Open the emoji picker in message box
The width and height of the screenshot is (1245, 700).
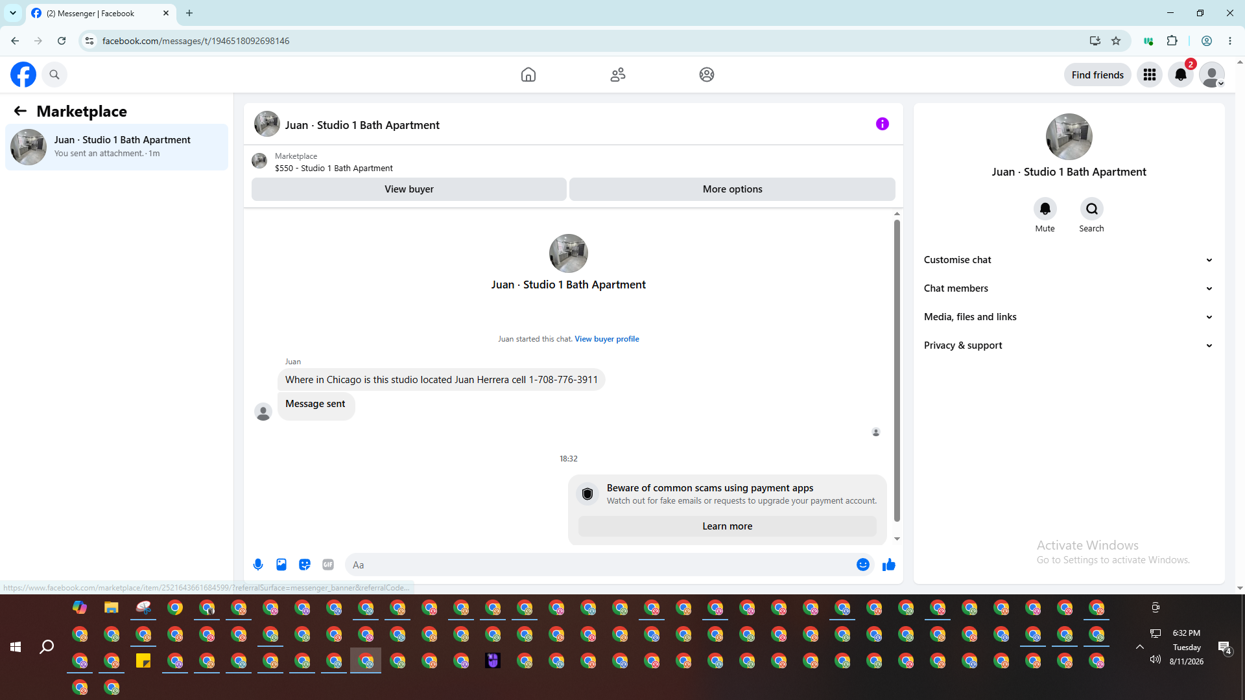coord(863,565)
